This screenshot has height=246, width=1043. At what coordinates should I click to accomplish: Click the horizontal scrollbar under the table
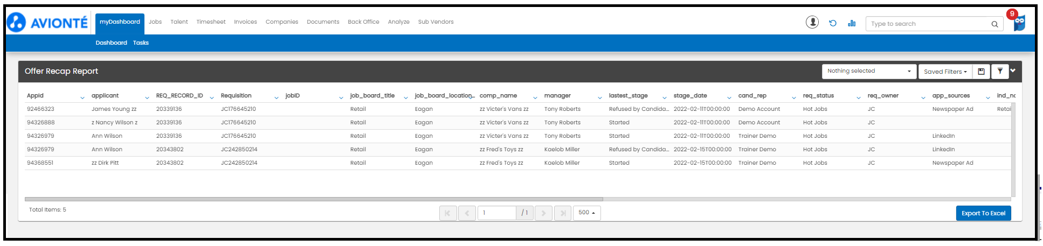314,199
